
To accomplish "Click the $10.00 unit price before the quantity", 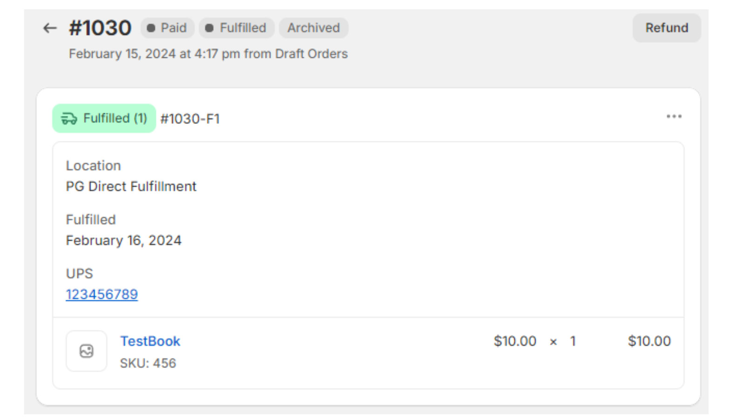I will (515, 341).
